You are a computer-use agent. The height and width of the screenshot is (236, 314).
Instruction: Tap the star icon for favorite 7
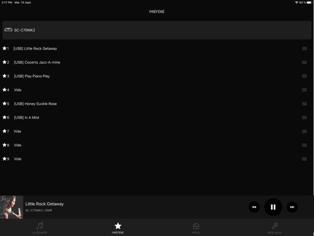point(5,131)
